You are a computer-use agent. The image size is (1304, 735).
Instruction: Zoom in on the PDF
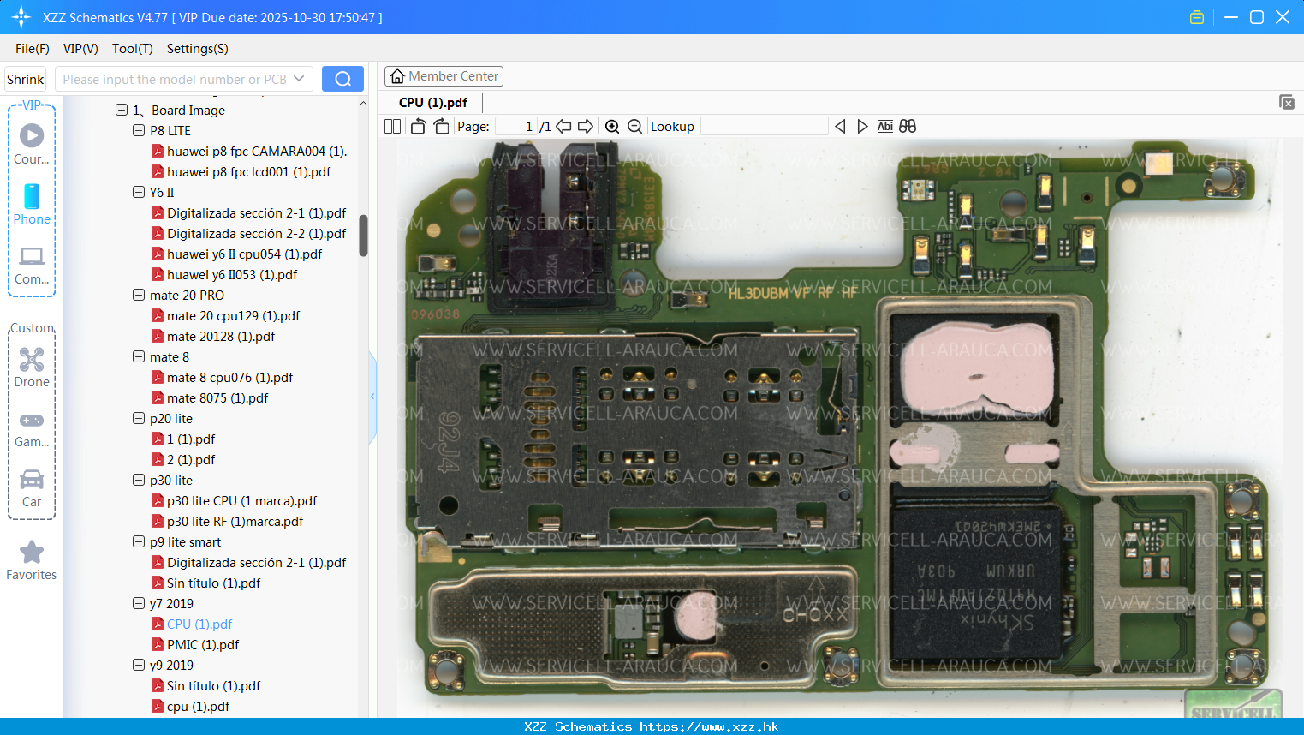coord(612,127)
